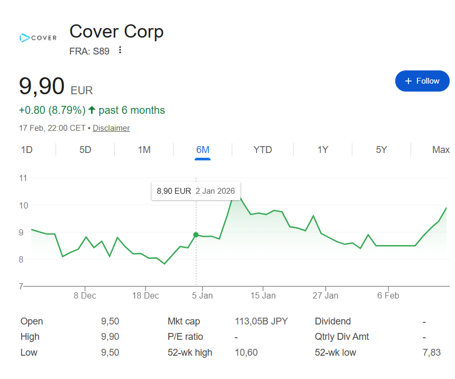Image resolution: width=455 pixels, height=379 pixels.
Task: Click the Cover Corp title
Action: click(116, 31)
